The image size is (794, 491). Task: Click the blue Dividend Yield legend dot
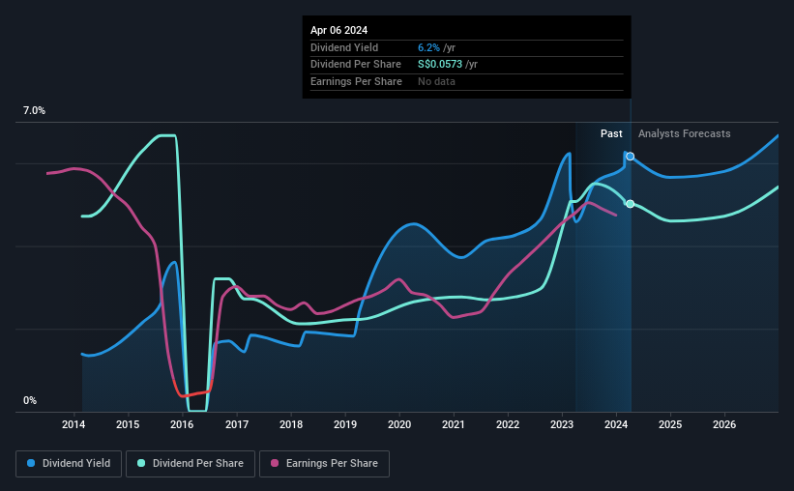tap(31, 463)
